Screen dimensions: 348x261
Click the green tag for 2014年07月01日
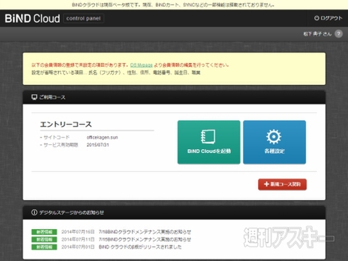pyautogui.click(x=44, y=247)
